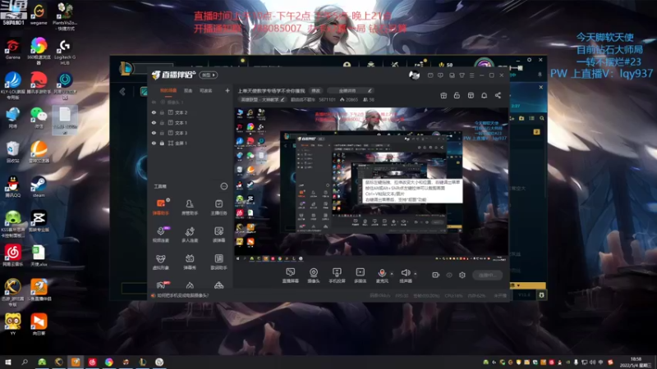Viewport: 657px width, 369px height.
Task: Toggle the lock on 文本 2 layer
Action: (x=162, y=112)
